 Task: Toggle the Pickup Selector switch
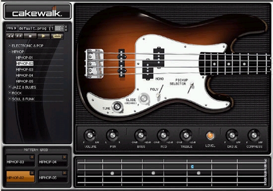click(x=191, y=88)
